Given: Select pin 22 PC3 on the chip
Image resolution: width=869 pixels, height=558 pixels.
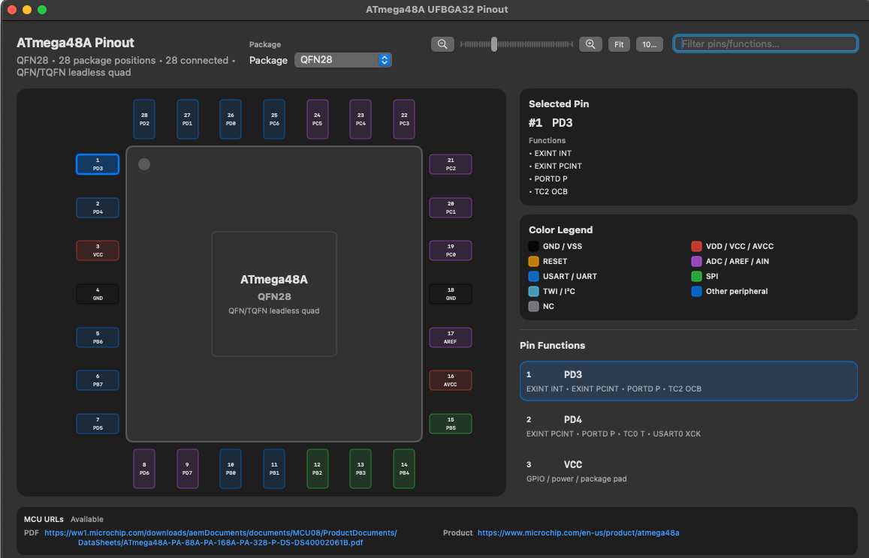Looking at the screenshot, I should click(x=404, y=119).
